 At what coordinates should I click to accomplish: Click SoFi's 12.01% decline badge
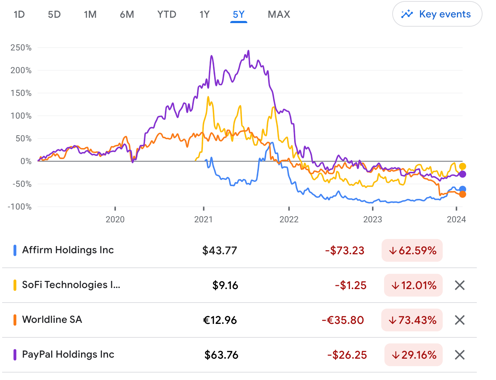point(414,285)
